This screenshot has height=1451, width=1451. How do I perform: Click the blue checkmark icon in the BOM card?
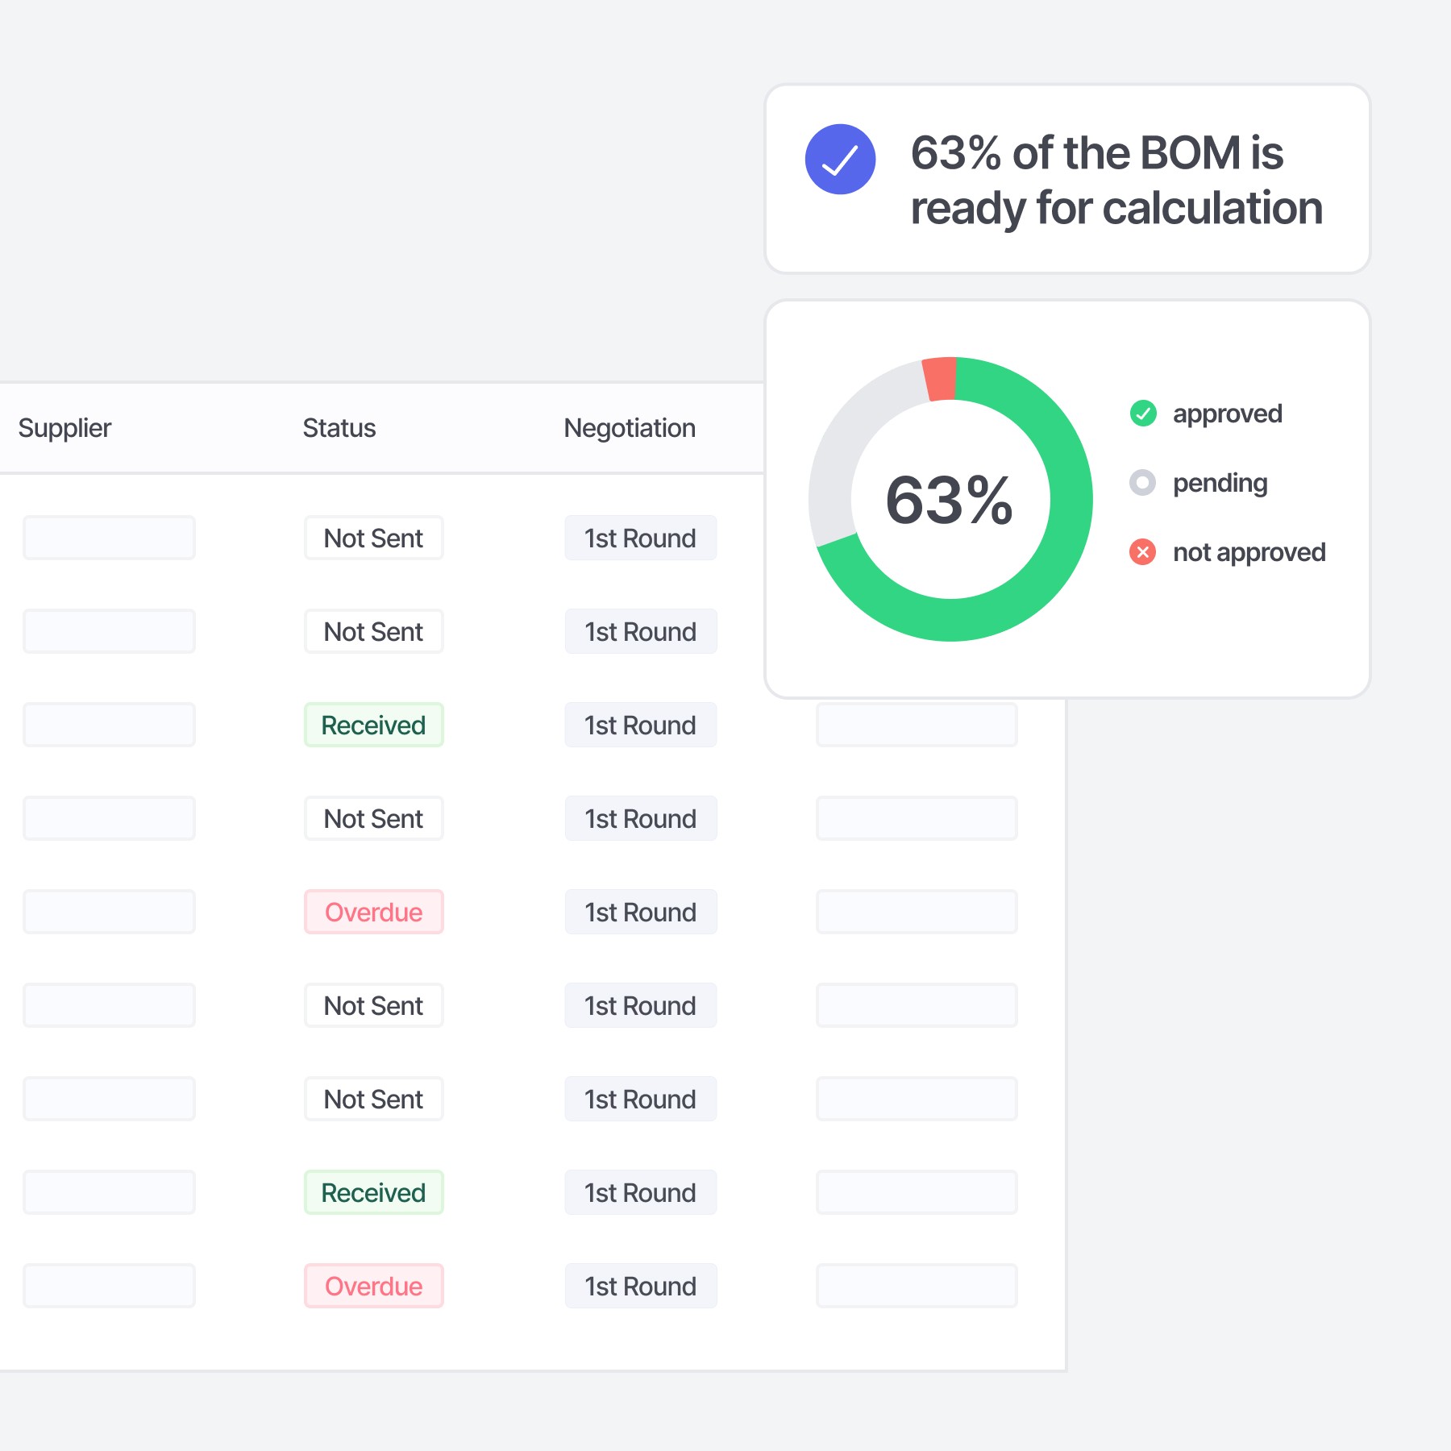840,159
